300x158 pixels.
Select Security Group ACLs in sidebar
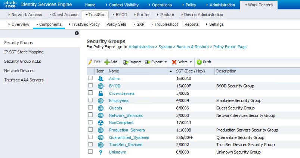pos(22,61)
